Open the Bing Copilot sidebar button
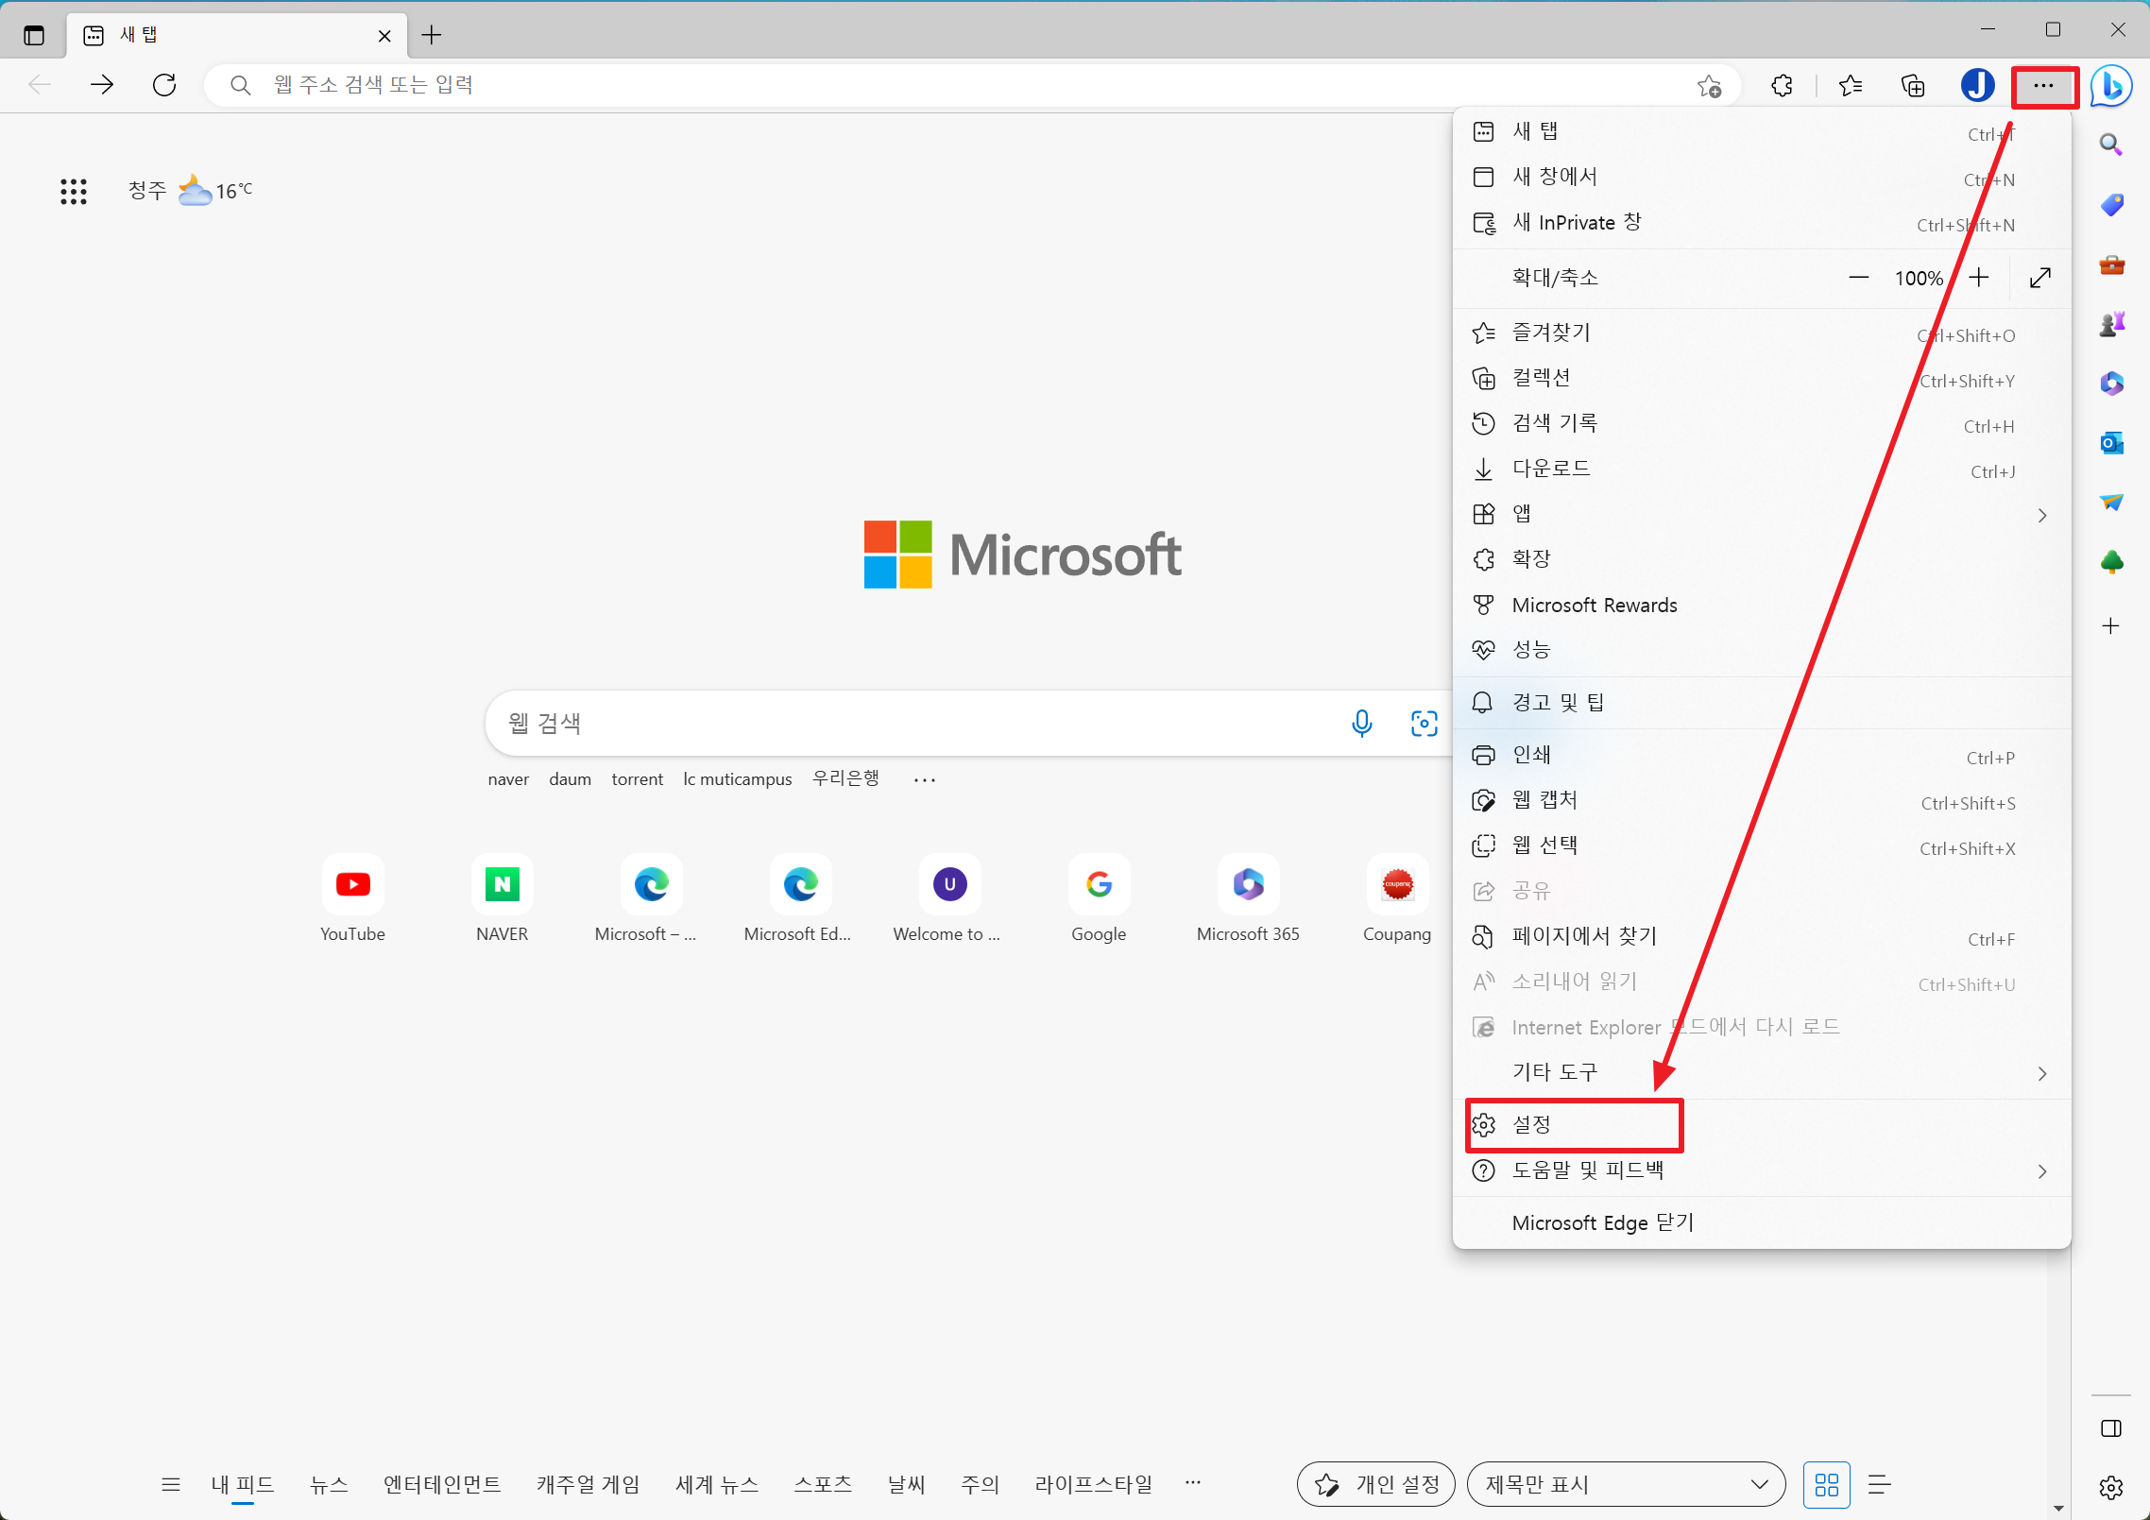Screen dimensions: 2150x1520 coord(2111,86)
